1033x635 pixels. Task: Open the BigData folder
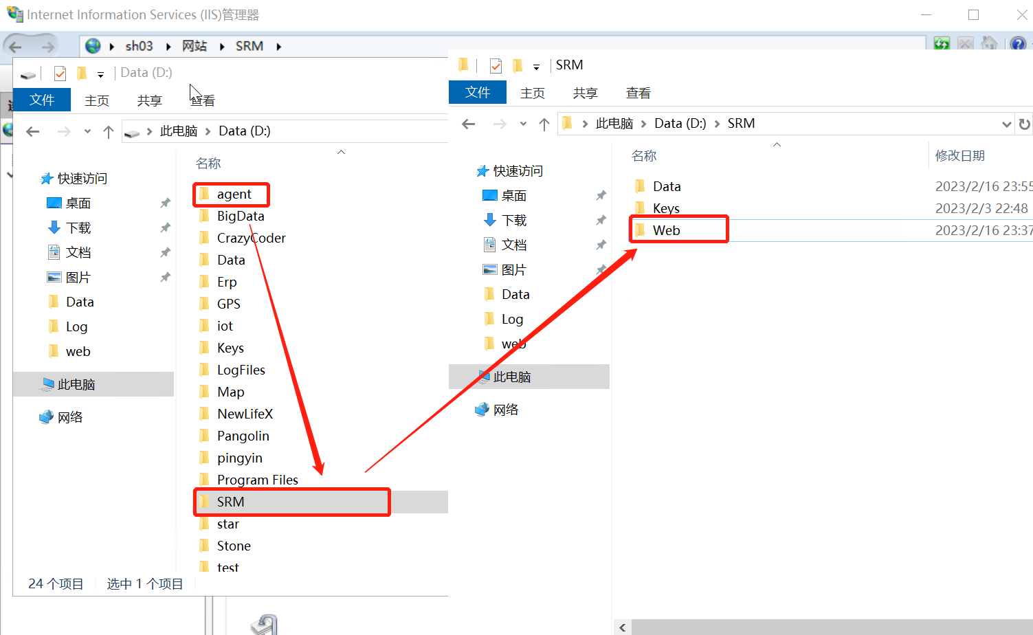(240, 216)
